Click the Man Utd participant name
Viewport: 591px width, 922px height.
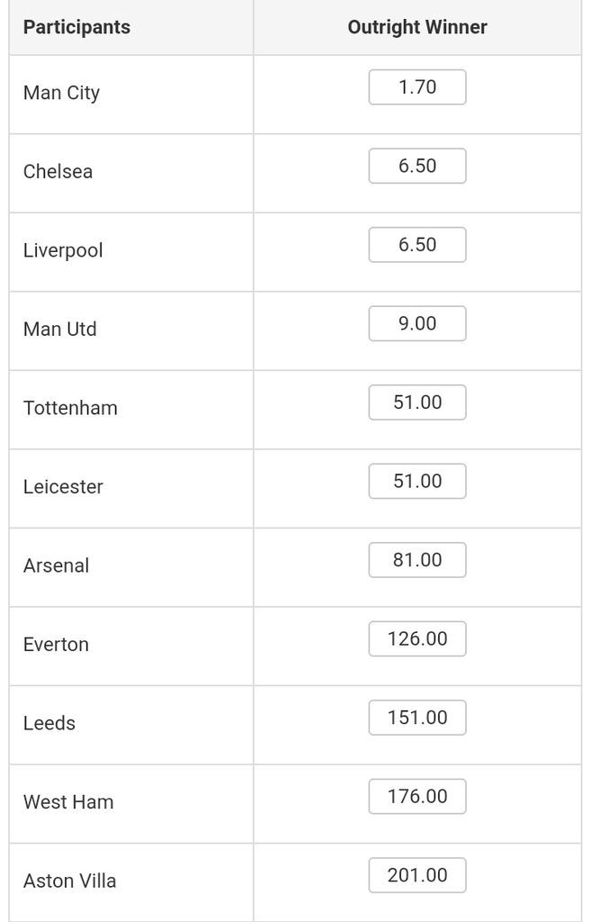pos(60,330)
